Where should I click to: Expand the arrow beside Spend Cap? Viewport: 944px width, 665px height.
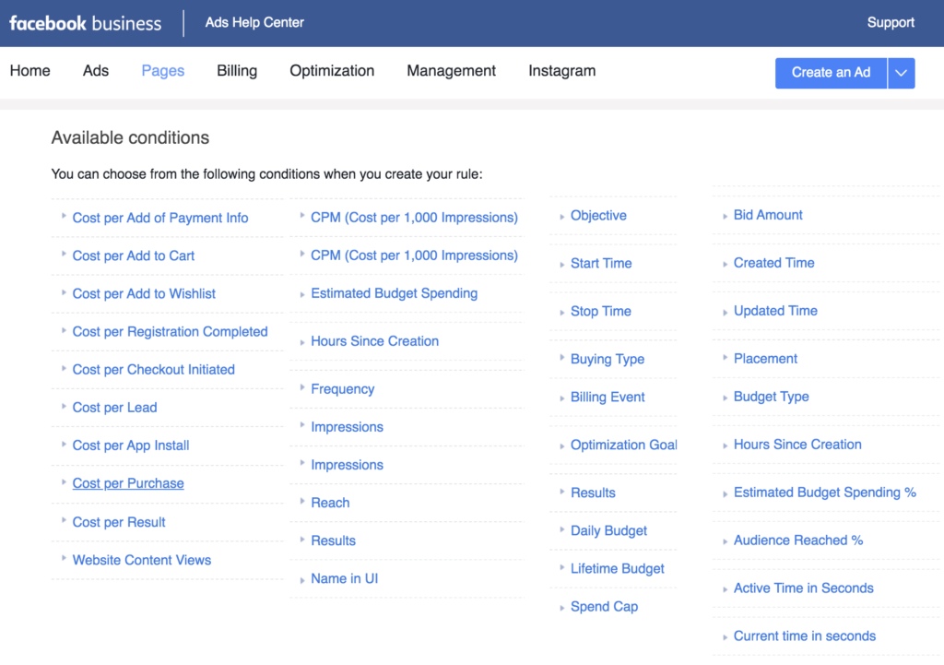tap(561, 608)
